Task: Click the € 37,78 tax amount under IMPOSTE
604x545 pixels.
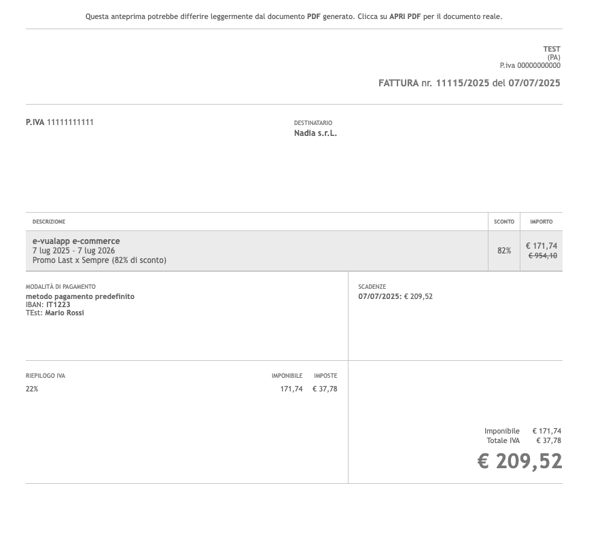Action: pos(325,389)
